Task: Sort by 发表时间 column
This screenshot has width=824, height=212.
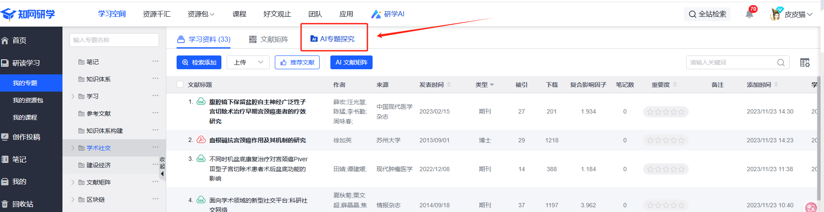Action: click(x=448, y=85)
